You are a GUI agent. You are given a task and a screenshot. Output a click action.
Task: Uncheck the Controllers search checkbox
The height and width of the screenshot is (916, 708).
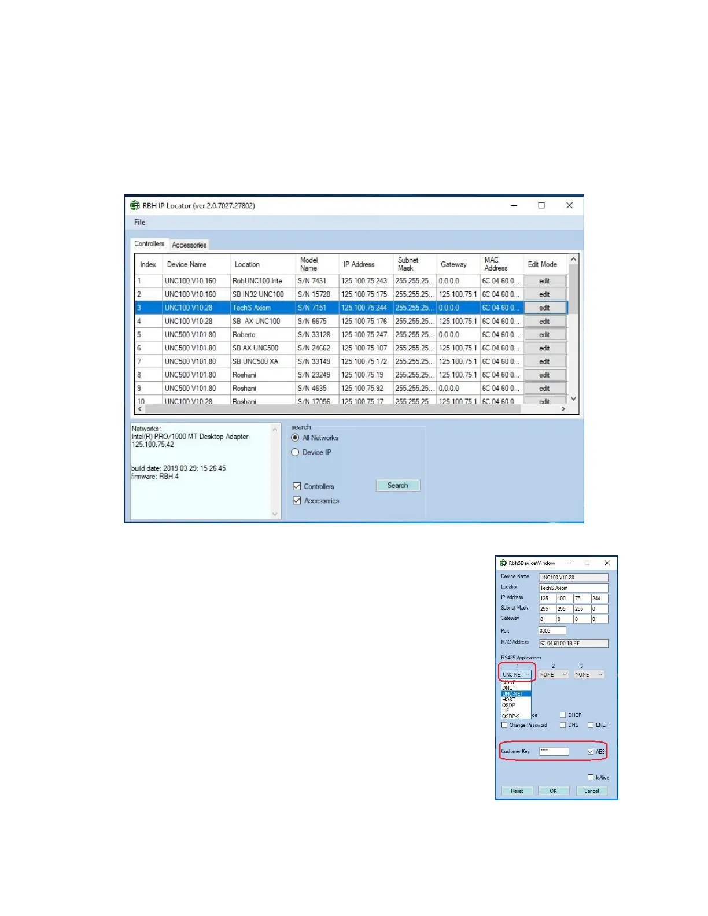coord(297,486)
